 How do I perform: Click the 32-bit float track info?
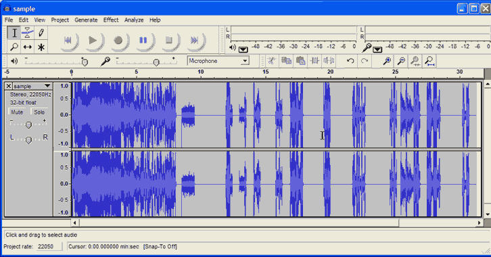click(23, 103)
